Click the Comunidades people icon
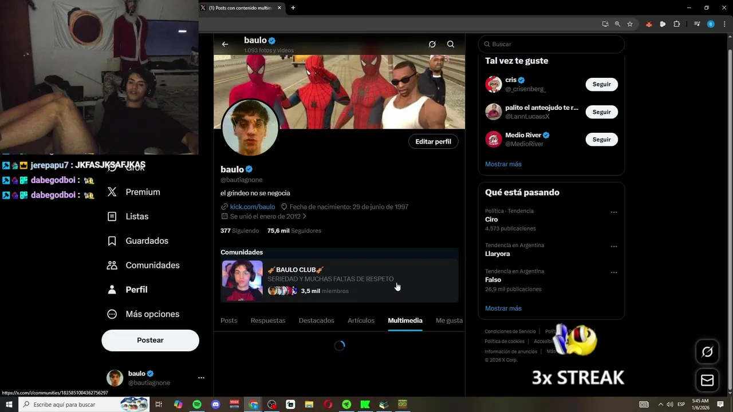Viewport: 733px width, 412px height. coord(112,266)
